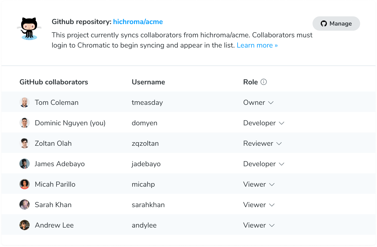Click the Learn more link

click(x=257, y=45)
